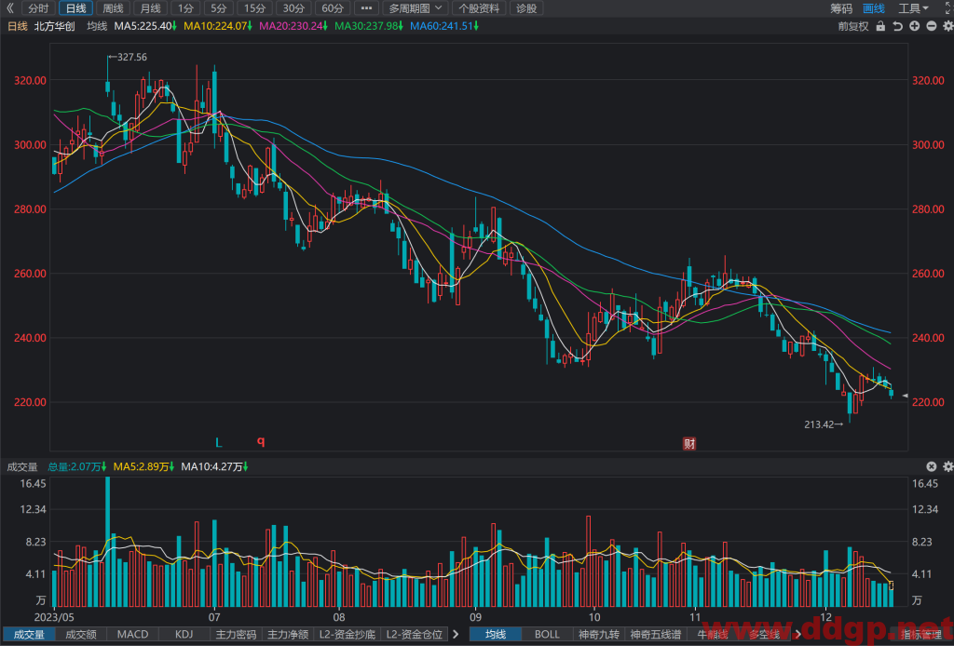The width and height of the screenshot is (954, 646).
Task: Switch to 5分 five-minute chart
Action: (x=218, y=7)
